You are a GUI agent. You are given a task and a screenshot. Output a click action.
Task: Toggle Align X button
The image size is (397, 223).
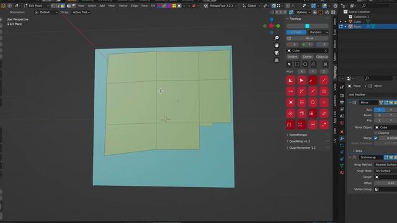click(301, 72)
